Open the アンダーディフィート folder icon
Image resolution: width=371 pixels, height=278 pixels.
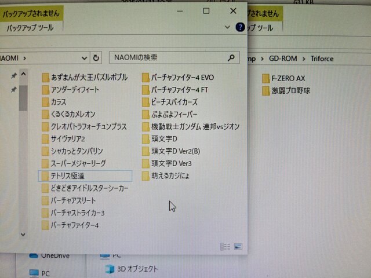[x=45, y=90]
